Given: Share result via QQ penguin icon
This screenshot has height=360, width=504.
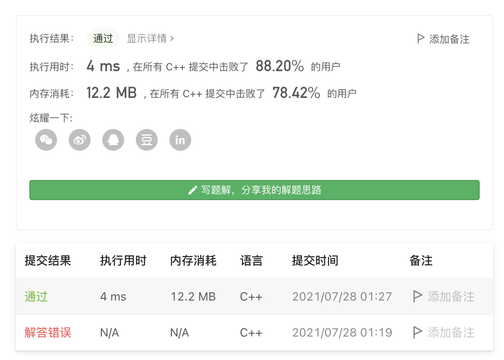Looking at the screenshot, I should click(x=113, y=140).
